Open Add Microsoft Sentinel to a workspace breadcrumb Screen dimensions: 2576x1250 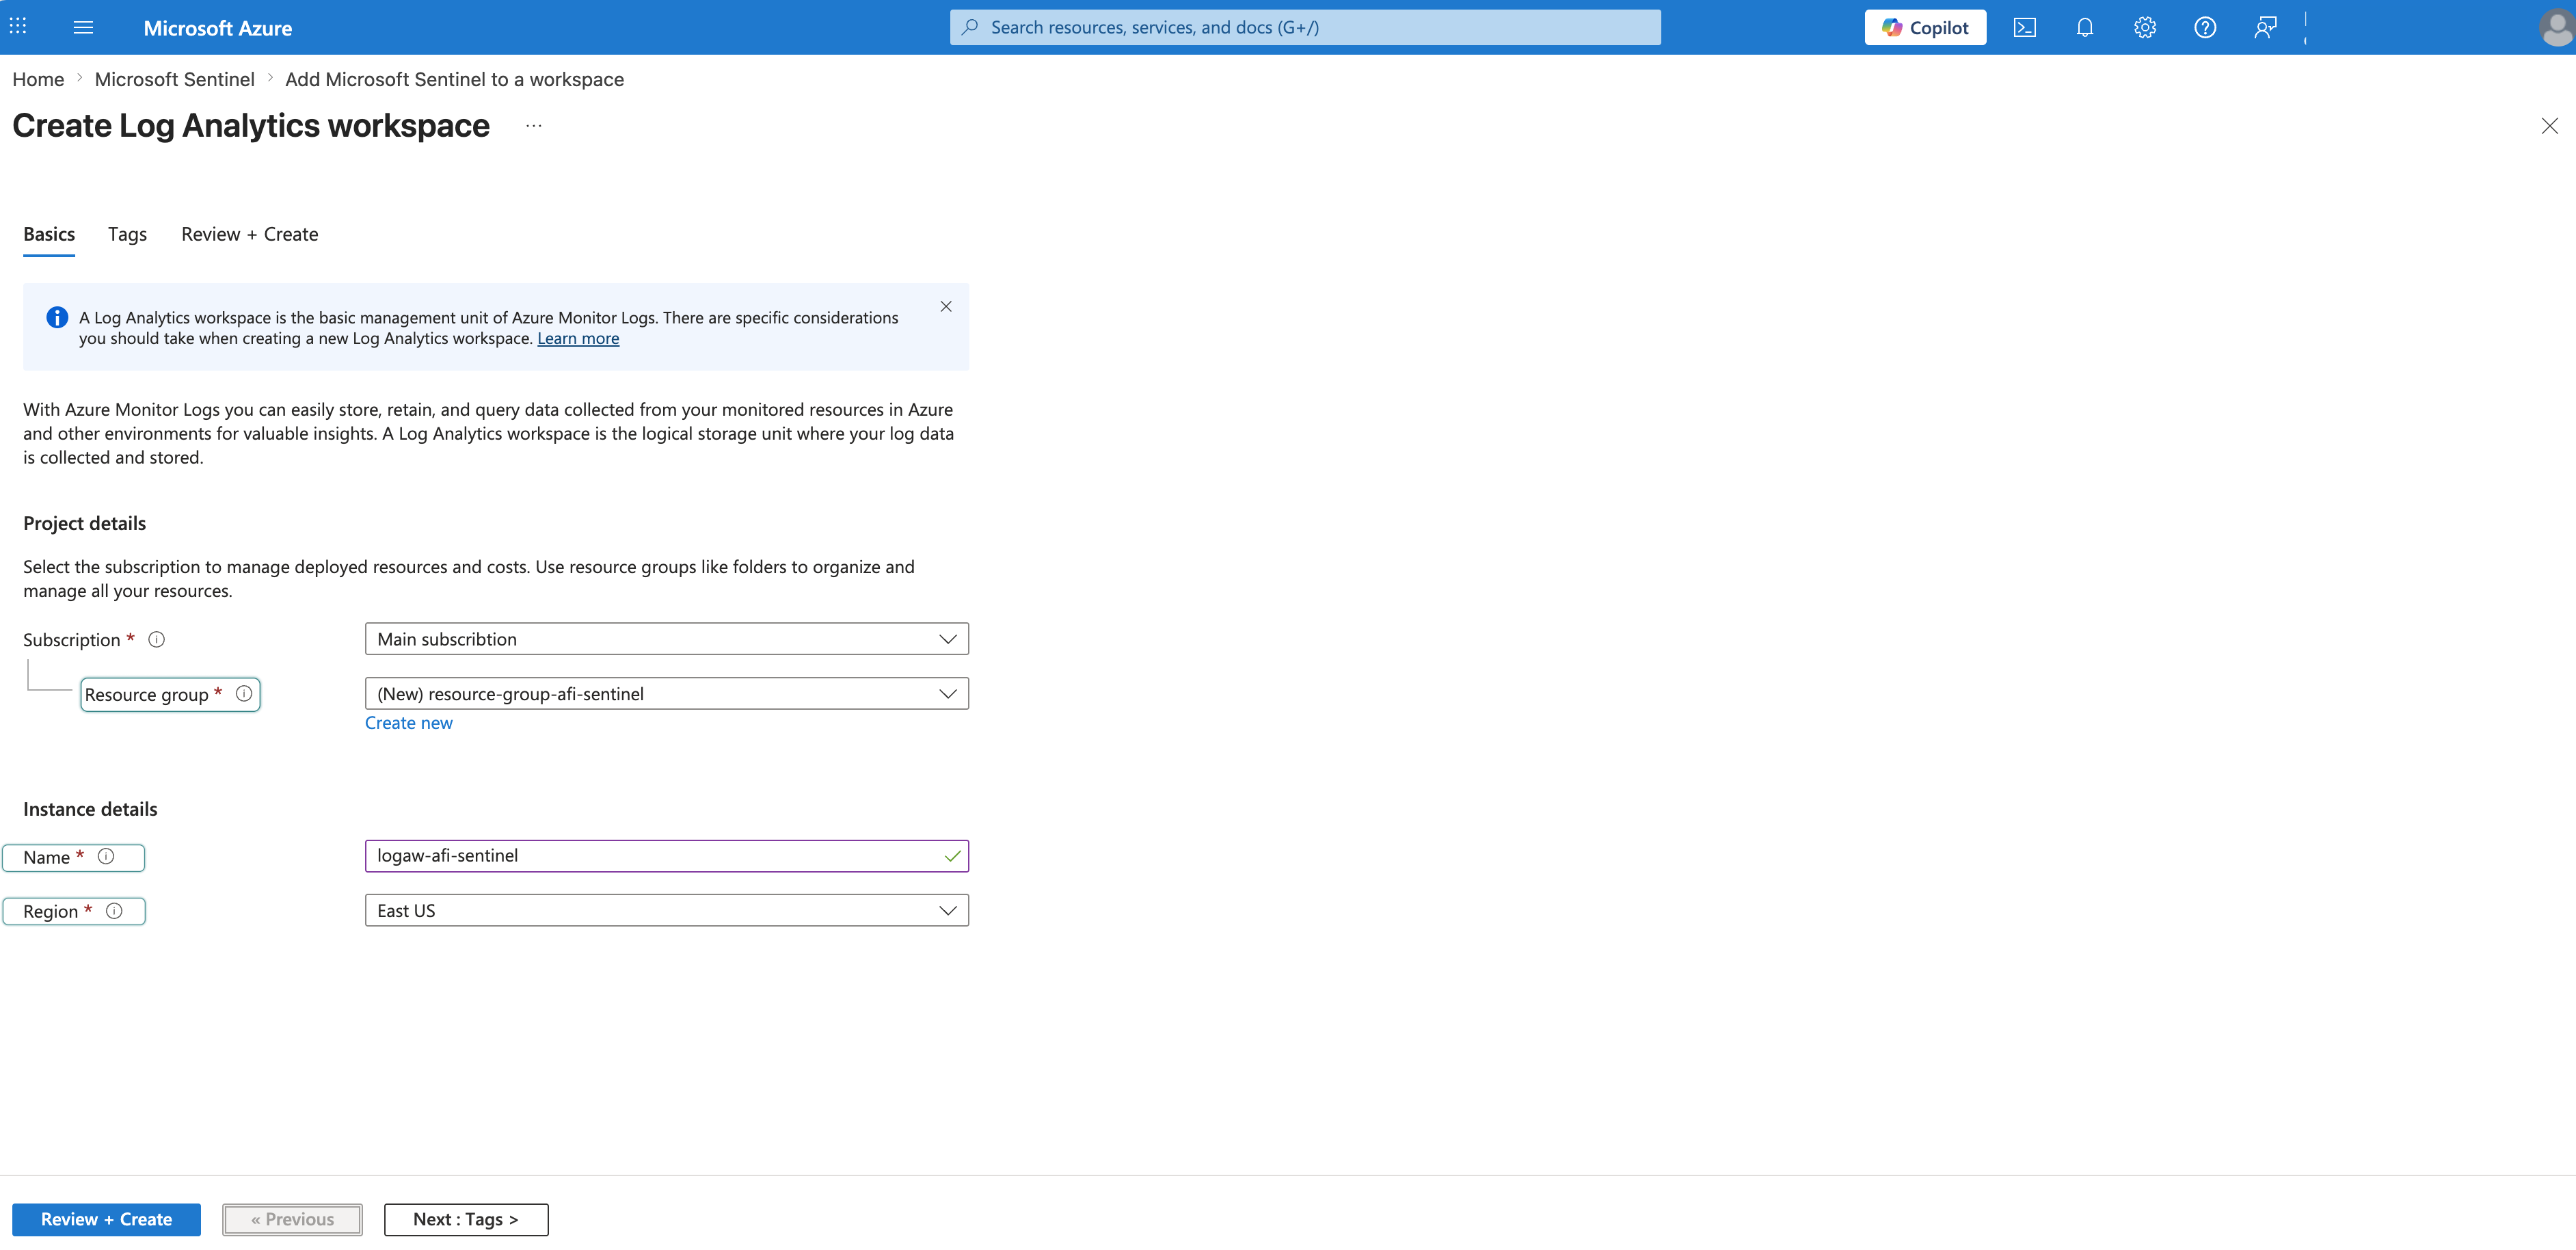coord(454,79)
